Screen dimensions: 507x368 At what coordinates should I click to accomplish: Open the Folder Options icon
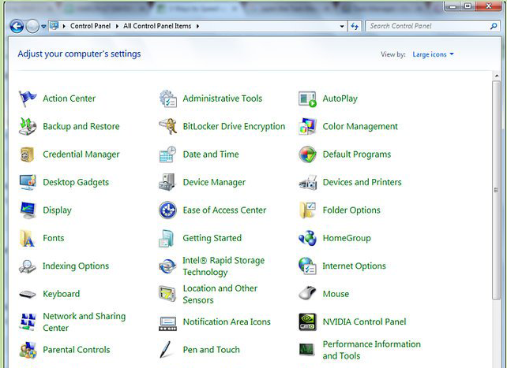click(307, 210)
